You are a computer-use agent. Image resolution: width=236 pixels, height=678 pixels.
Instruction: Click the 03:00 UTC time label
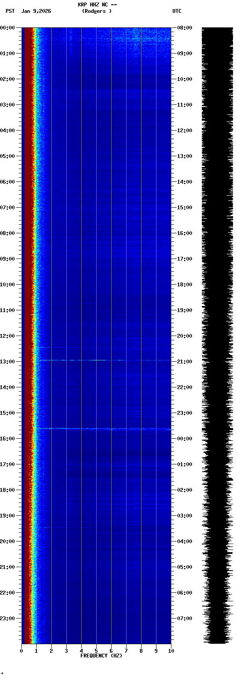(185, 516)
